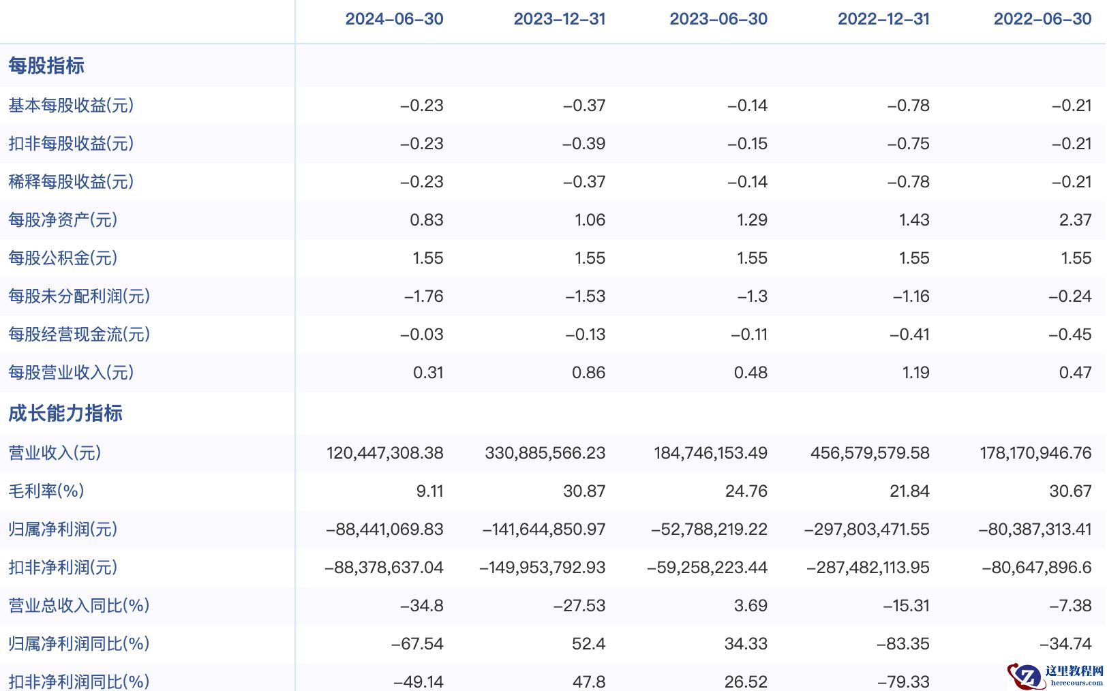1107x691 pixels.
Task: Select the 2023-12-31 column header
Action: click(559, 19)
